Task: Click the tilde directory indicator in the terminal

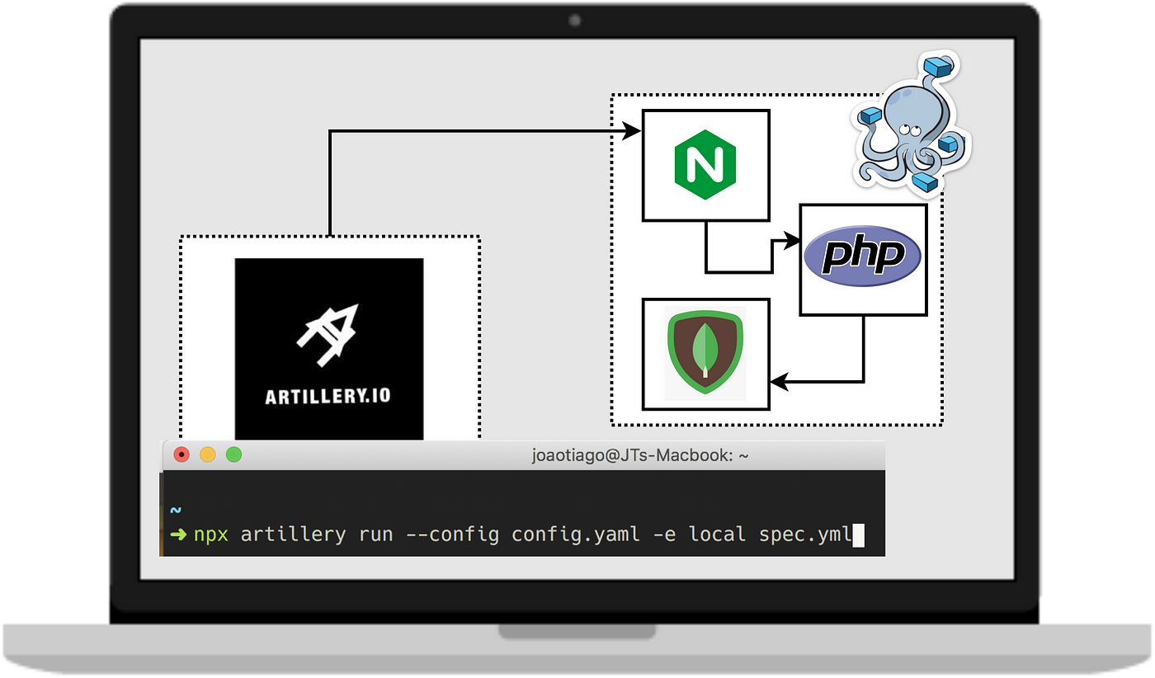Action: coord(175,511)
